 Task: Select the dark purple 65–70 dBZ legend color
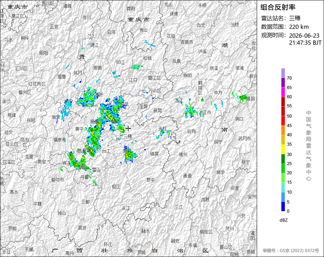pos(283,82)
